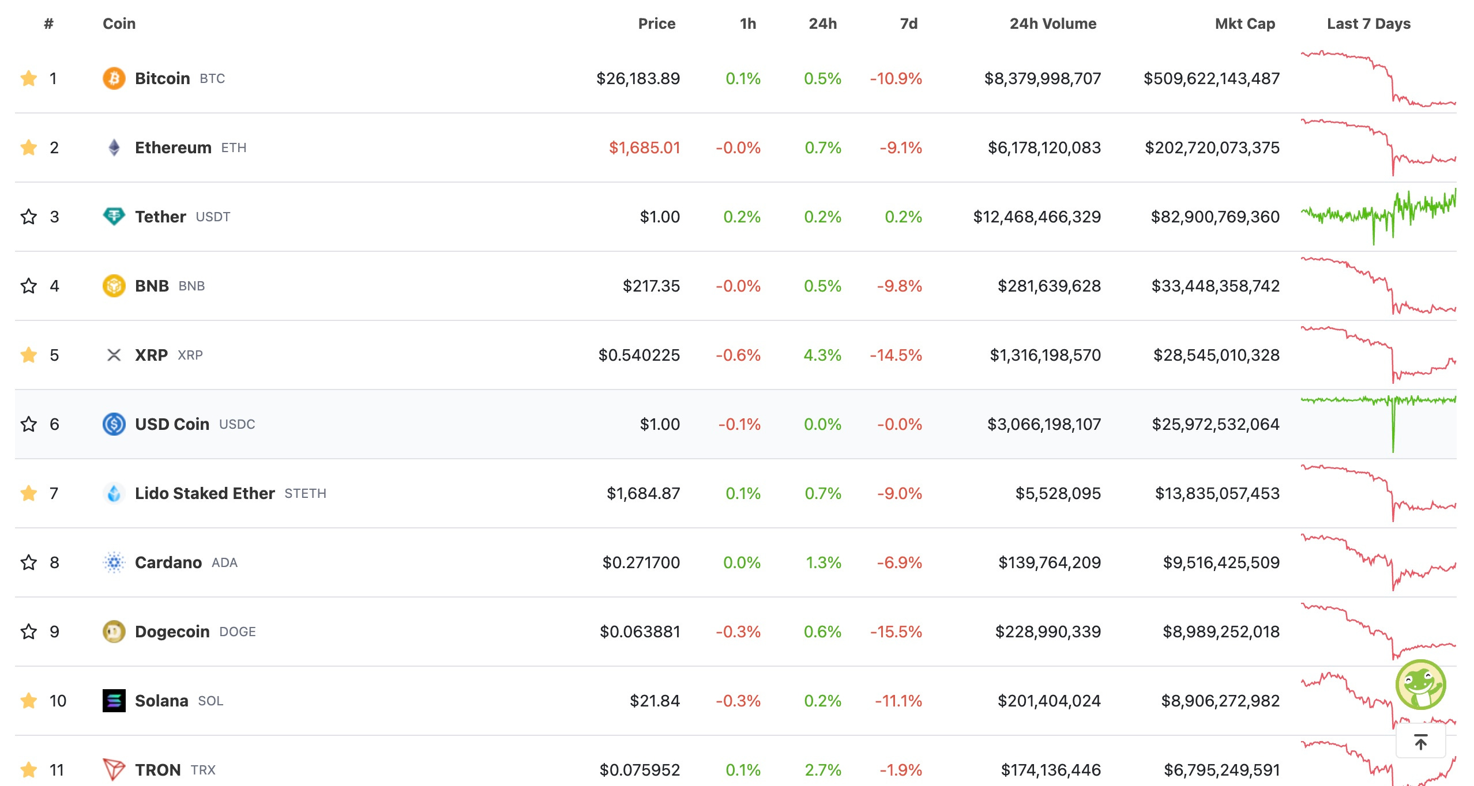This screenshot has width=1474, height=786.
Task: Click the TRON logo icon
Action: (114, 770)
